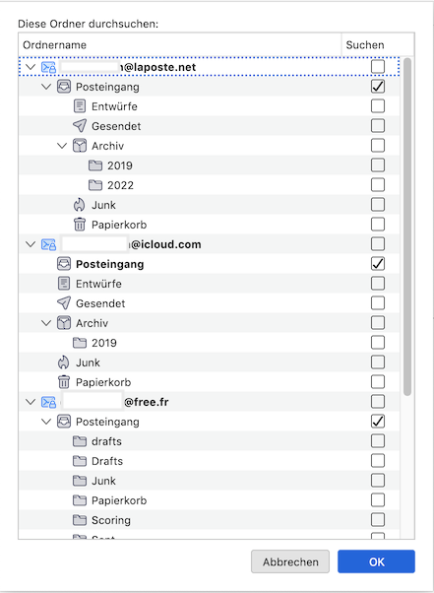Select the Archiv box icon under laposte.net
The width and height of the screenshot is (434, 593).
(x=80, y=146)
